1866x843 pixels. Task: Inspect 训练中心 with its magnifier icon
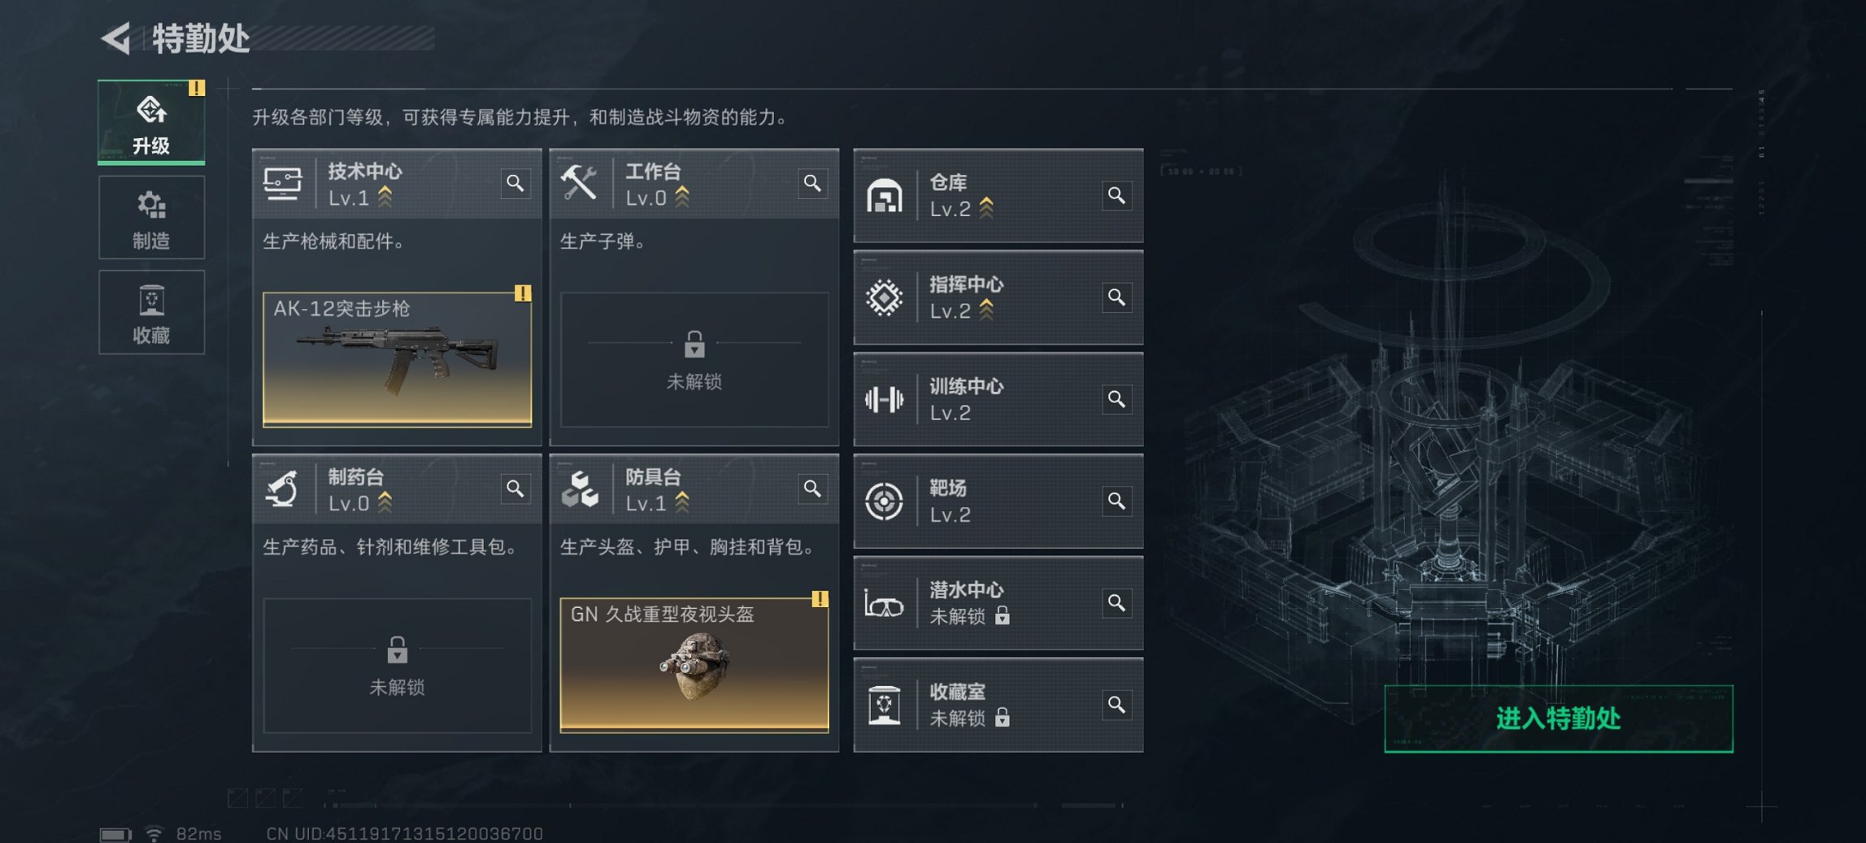coord(1116,398)
